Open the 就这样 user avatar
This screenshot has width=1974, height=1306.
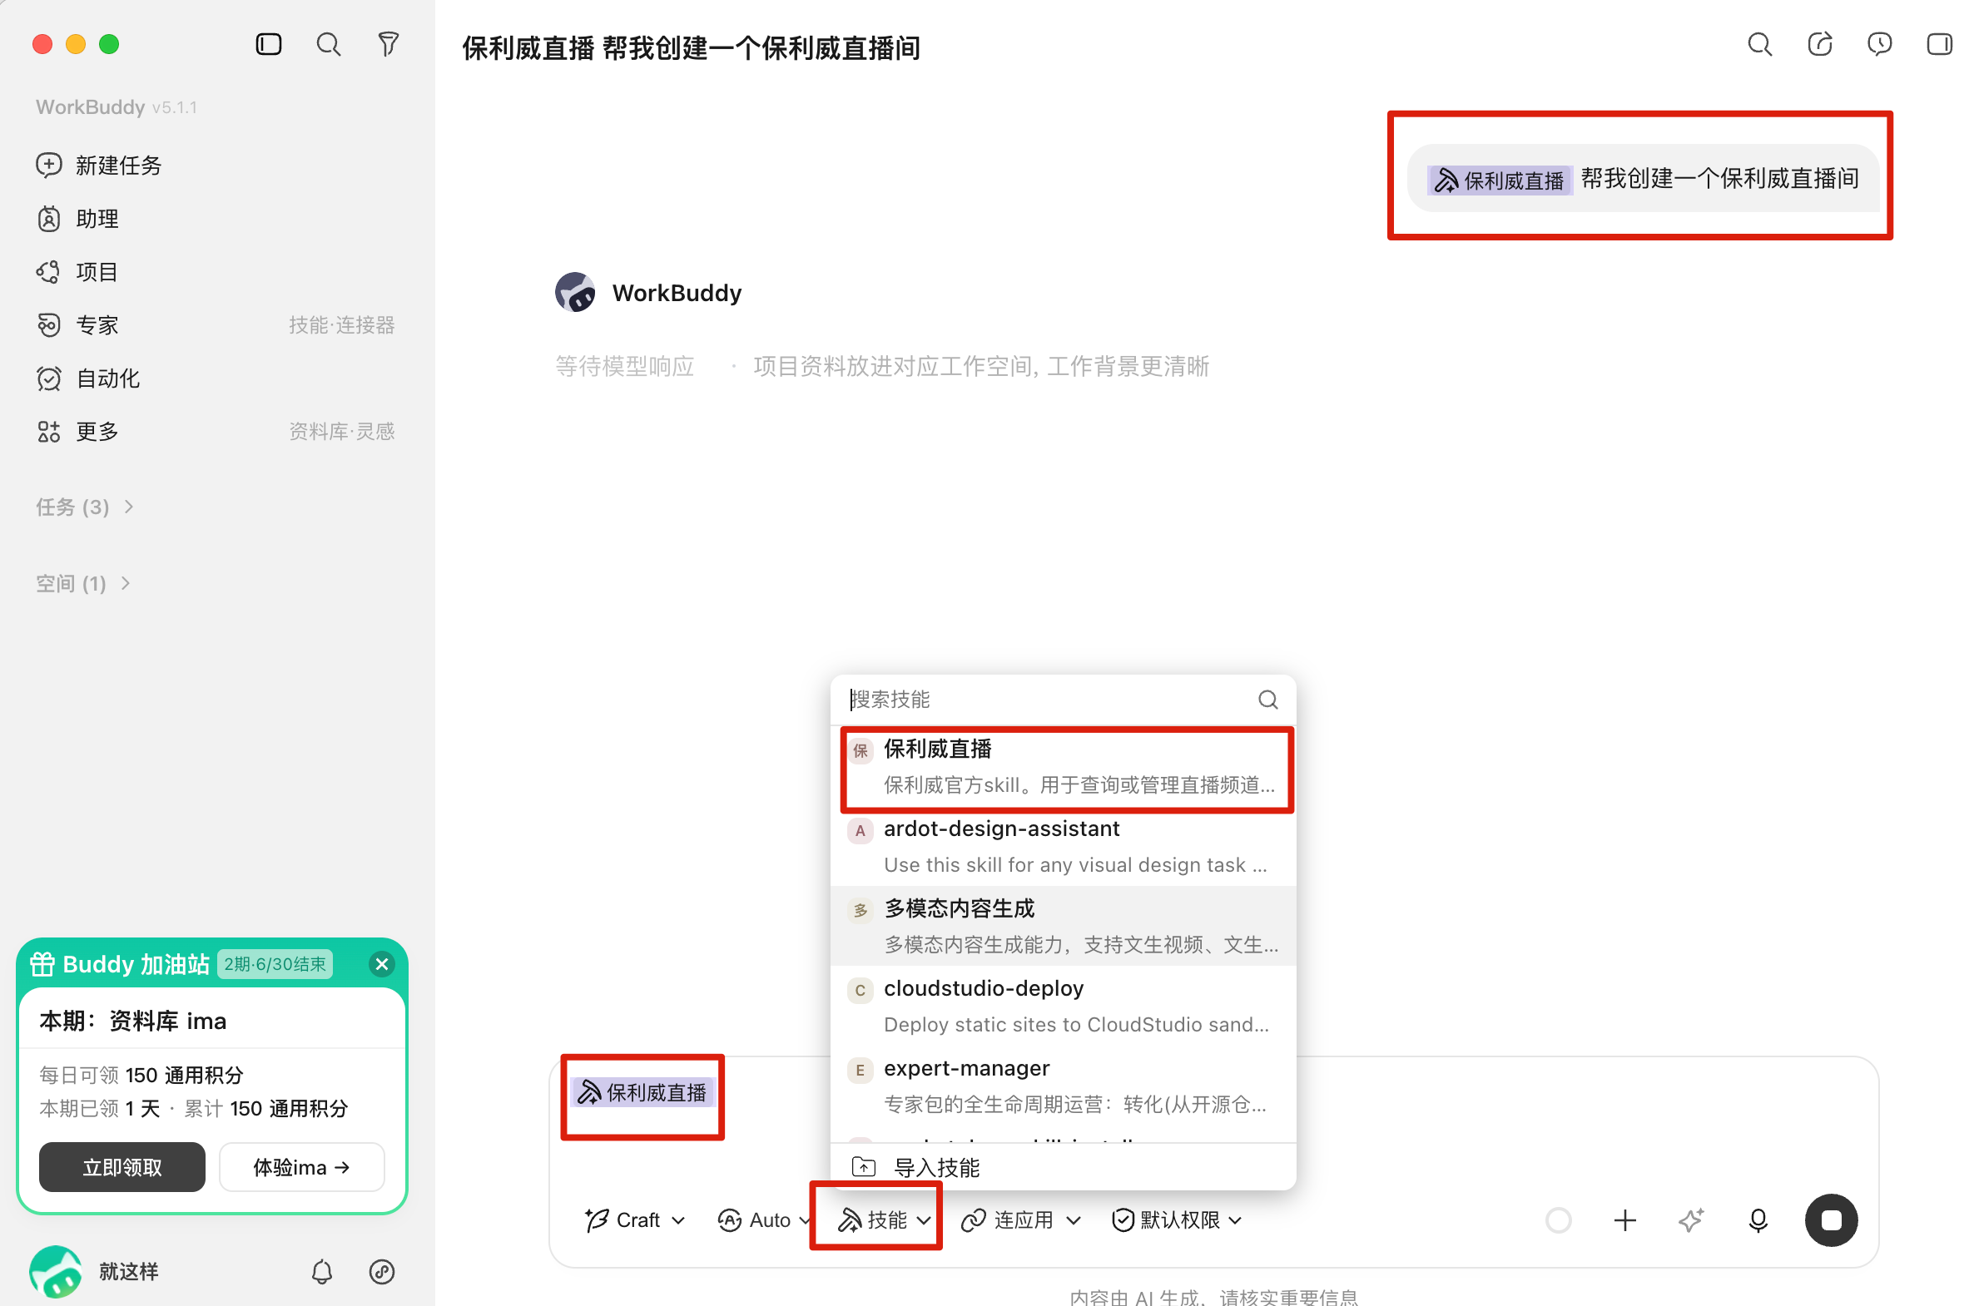(56, 1271)
